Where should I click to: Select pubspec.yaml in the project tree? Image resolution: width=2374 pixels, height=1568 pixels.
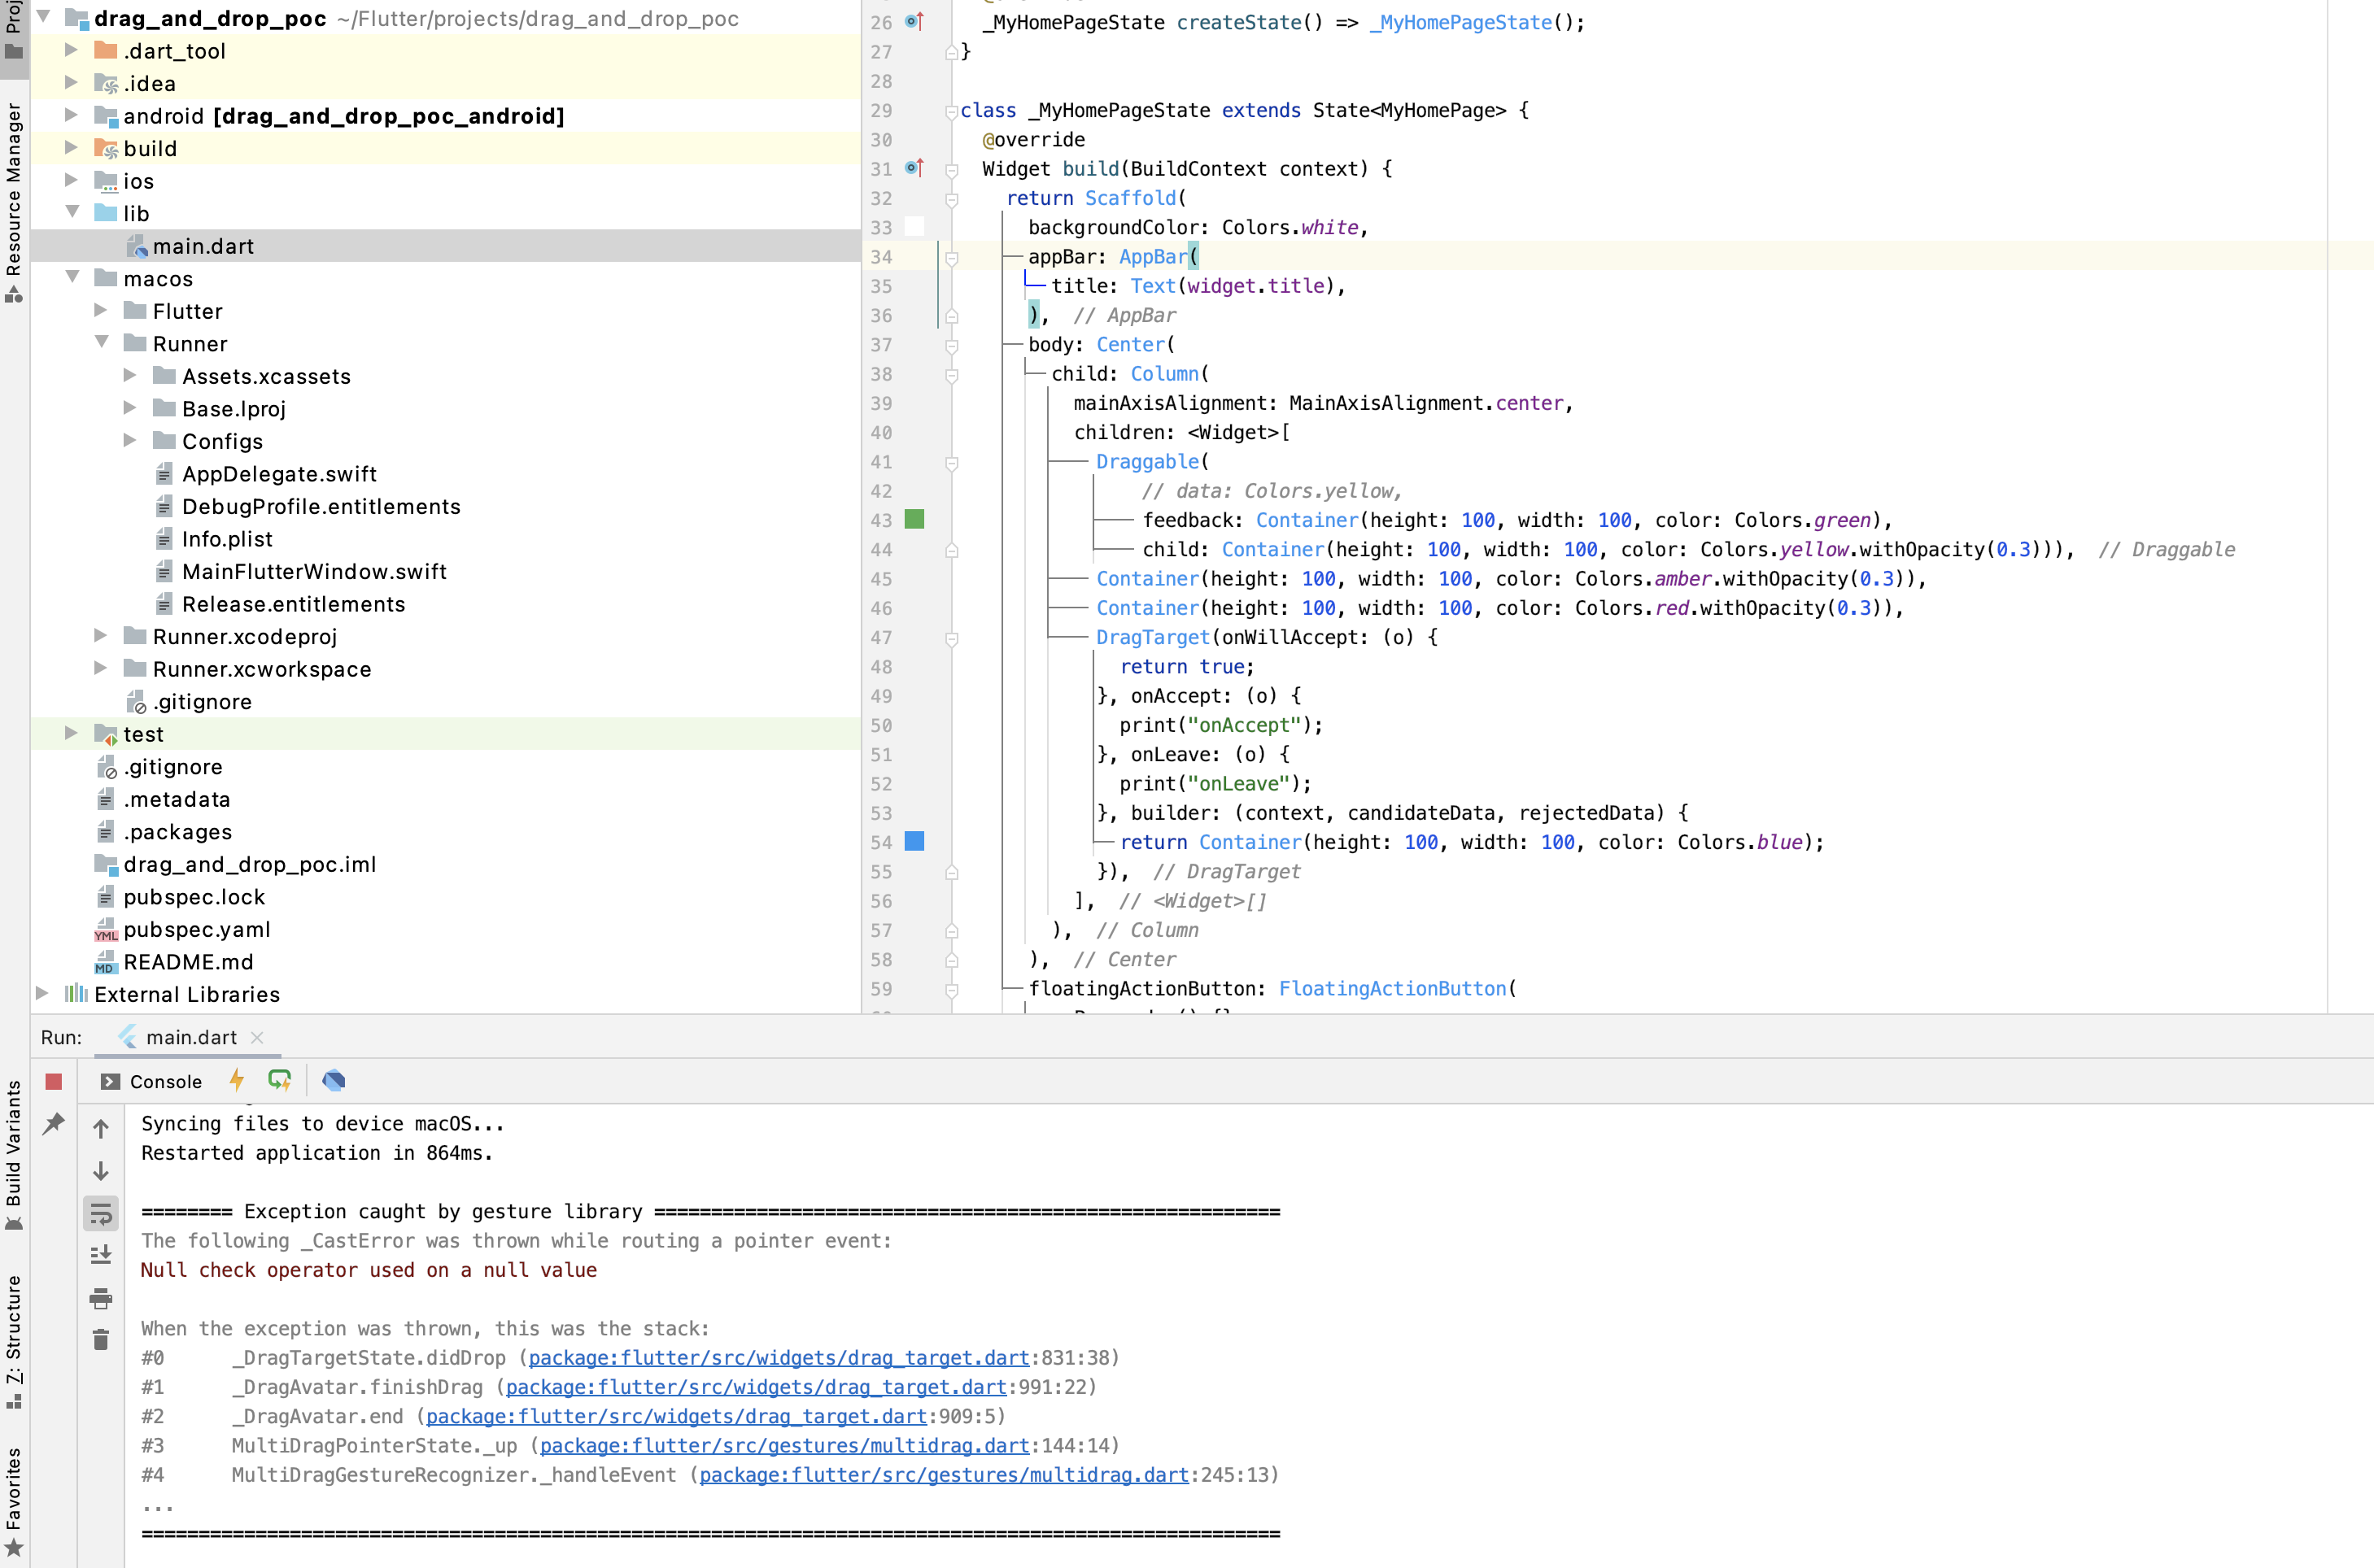coord(197,930)
